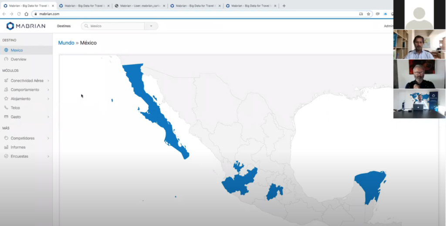Expand Alojamiento submenu chevron
Viewport: 446px width, 226px height.
pos(48,99)
